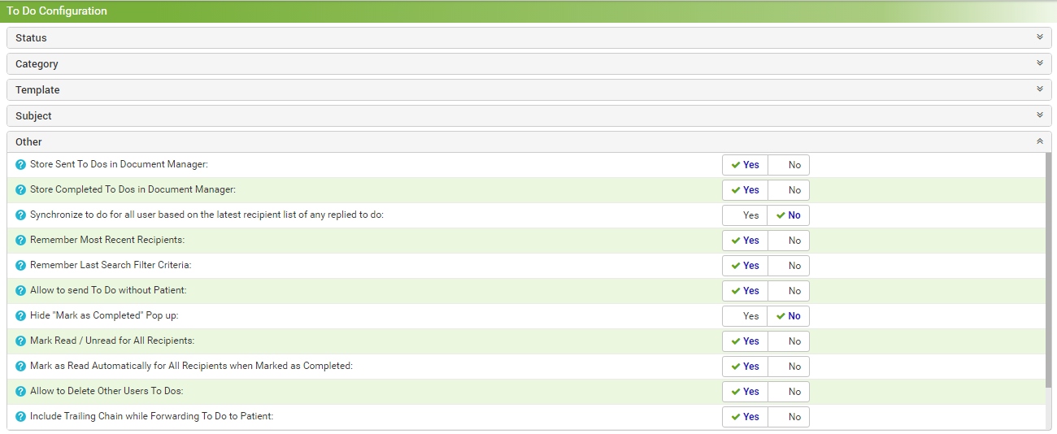Show help for Remember Most Recent Recipients
1057x434 pixels.
[x=21, y=241]
